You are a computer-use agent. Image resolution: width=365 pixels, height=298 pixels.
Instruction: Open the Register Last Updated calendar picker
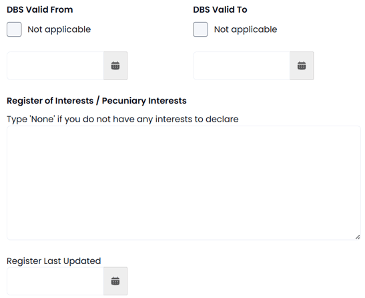click(x=115, y=281)
